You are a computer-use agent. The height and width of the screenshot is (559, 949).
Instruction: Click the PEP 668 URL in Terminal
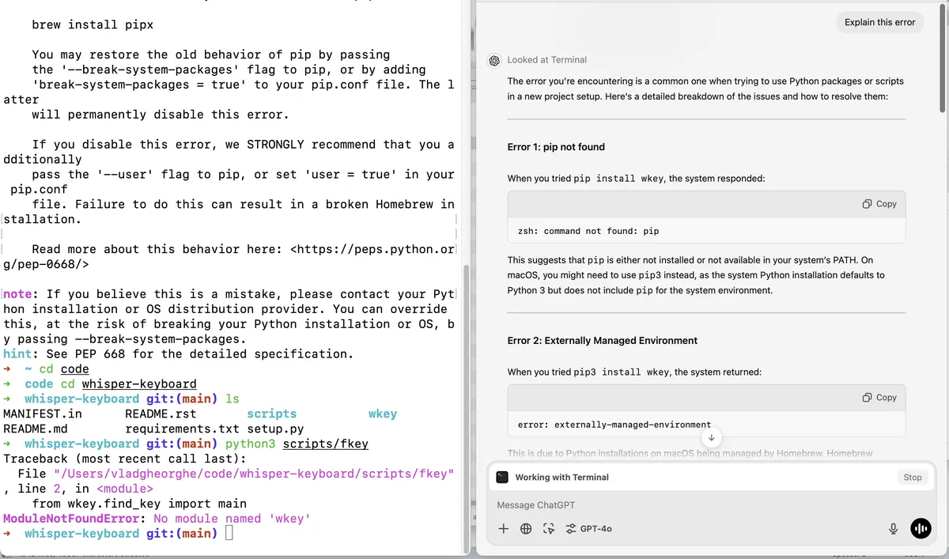229,257
